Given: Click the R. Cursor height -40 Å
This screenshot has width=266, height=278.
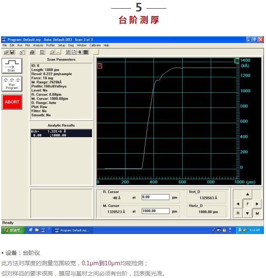Looking at the screenshot, I should click(x=116, y=198).
